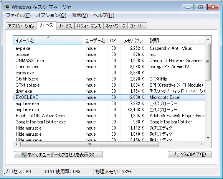Select the CTxfispi.exe process
The width and height of the screenshot is (223, 179).
point(109,85)
